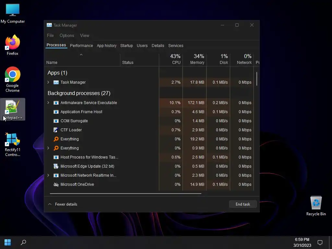Click the taskbar clock showing 6:59 PM
The image size is (332, 249).
tap(302, 242)
